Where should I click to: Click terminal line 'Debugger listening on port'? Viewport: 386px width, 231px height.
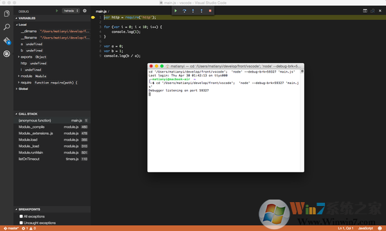click(178, 90)
